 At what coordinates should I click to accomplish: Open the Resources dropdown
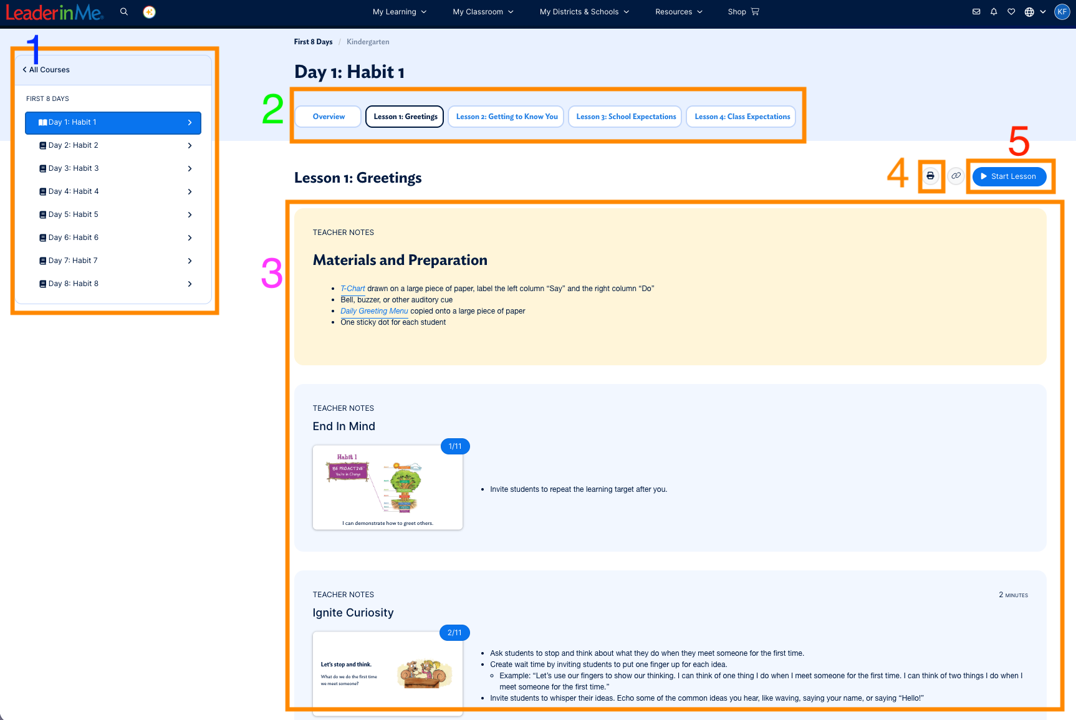pyautogui.click(x=678, y=12)
